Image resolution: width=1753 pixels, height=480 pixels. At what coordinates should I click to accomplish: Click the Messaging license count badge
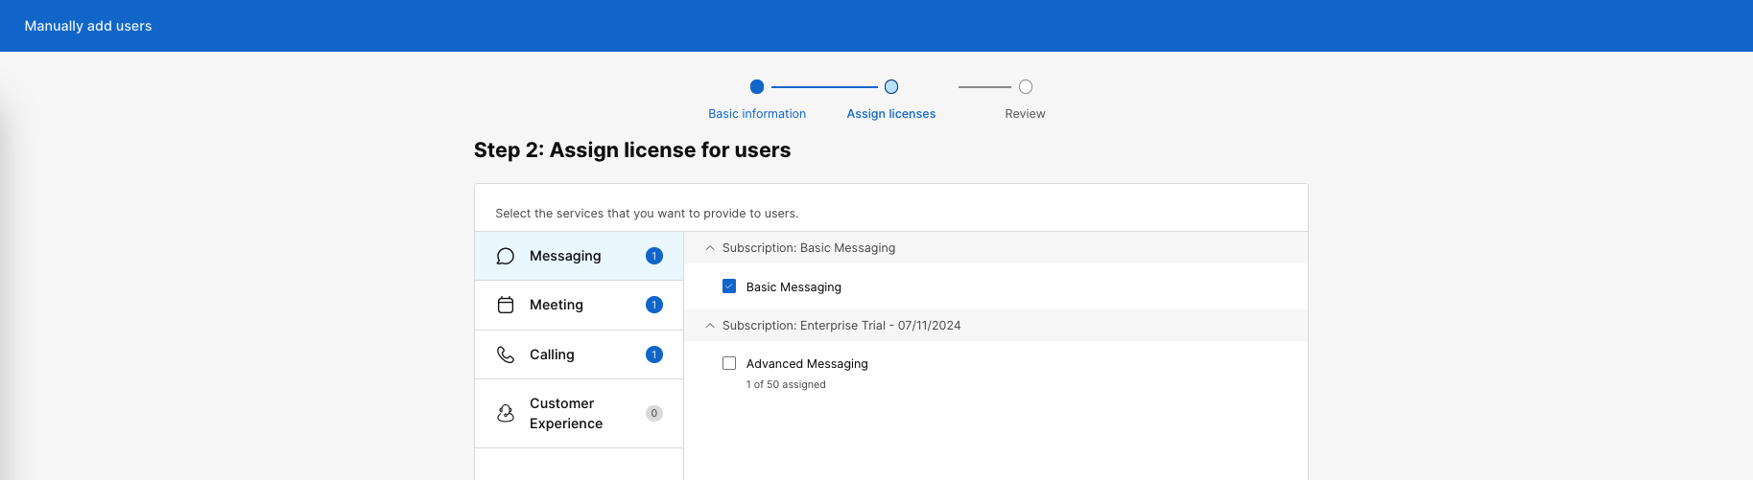coord(654,256)
